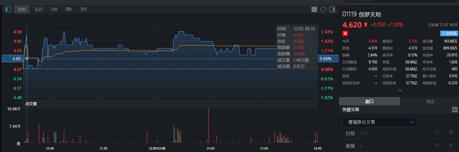Select the 周K chart tab
This screenshot has width=459, height=152.
(x=69, y=9)
